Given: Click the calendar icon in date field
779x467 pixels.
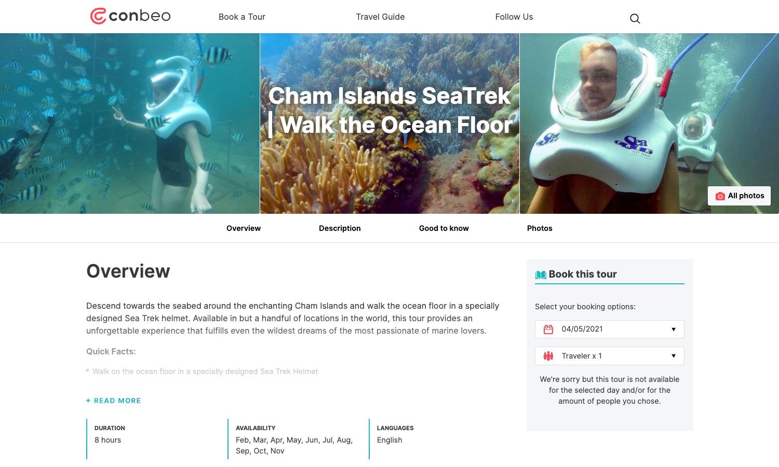Looking at the screenshot, I should (x=548, y=329).
